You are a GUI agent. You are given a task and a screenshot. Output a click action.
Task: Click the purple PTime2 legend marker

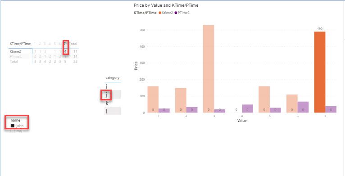(x=176, y=13)
